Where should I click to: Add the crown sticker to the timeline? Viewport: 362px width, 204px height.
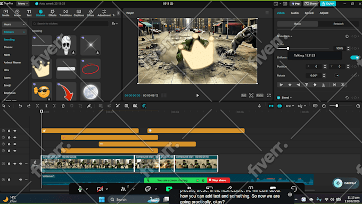pos(42,69)
